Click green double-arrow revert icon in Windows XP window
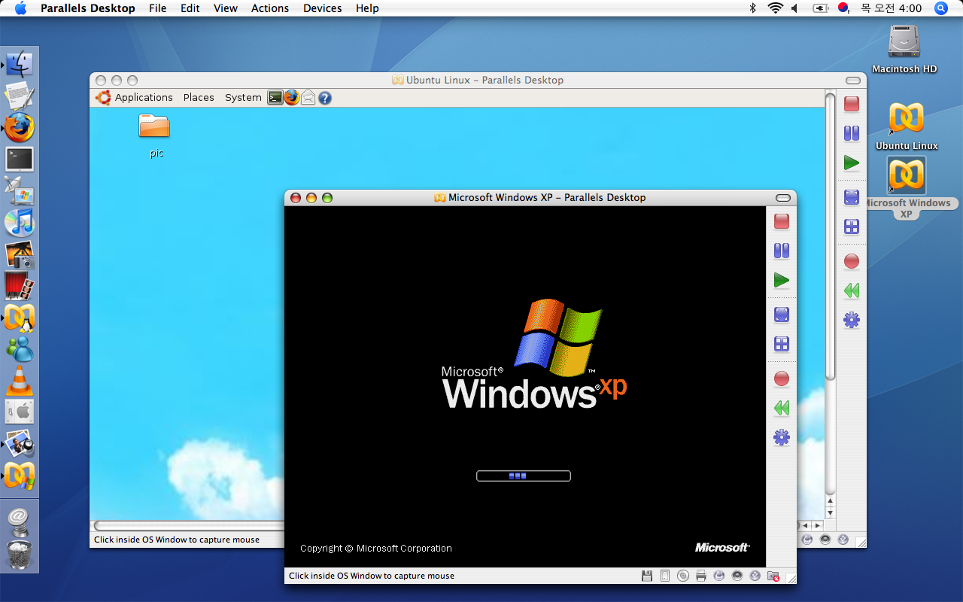Image resolution: width=963 pixels, height=602 pixels. (782, 408)
